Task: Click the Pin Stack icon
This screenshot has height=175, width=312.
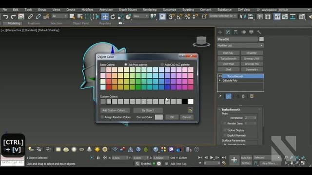Action: 220,96
